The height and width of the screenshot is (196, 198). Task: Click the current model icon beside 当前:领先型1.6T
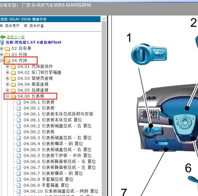pos(2,42)
